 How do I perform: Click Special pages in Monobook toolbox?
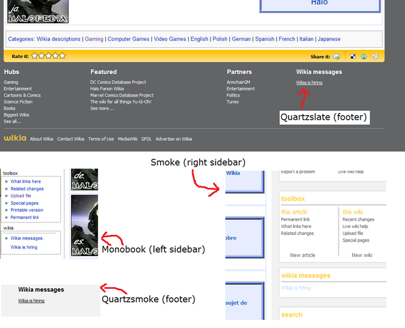tap(24, 203)
